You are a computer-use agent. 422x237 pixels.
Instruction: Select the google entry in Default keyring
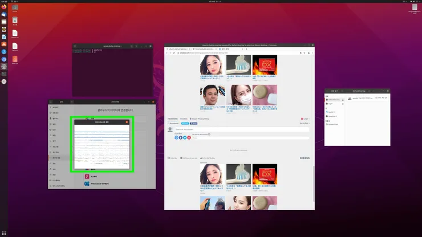tap(368, 98)
